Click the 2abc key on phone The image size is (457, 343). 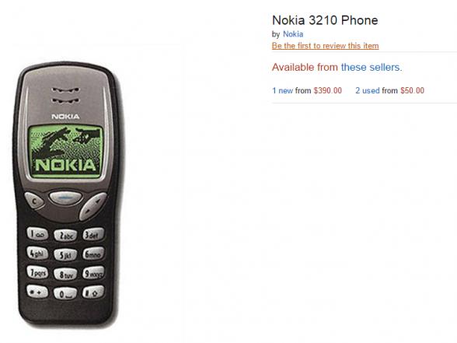click(65, 235)
